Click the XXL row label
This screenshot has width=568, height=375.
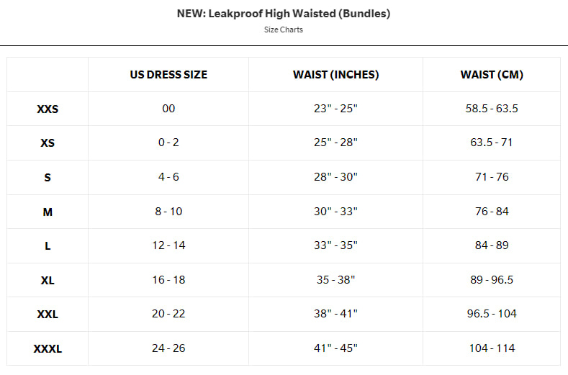48,315
